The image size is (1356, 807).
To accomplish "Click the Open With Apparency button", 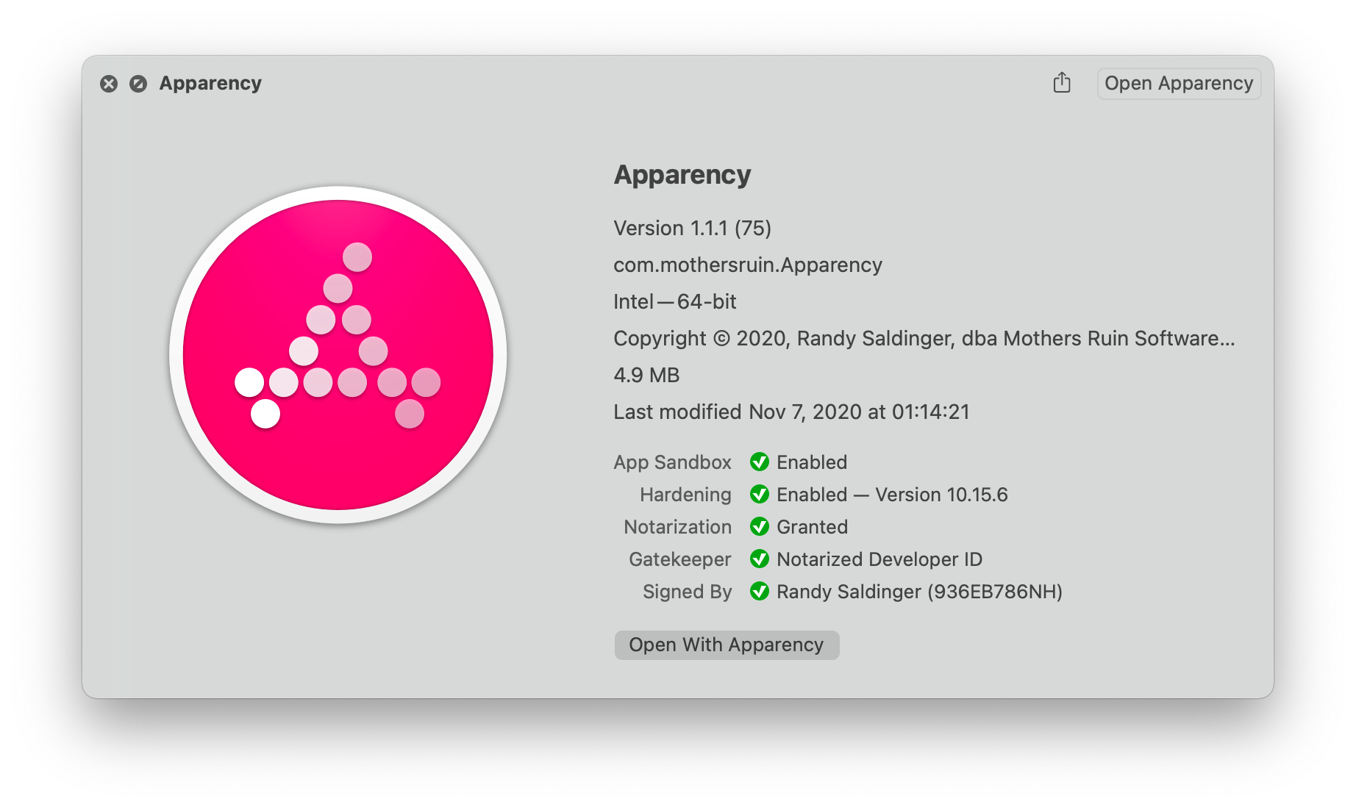I will [x=727, y=645].
